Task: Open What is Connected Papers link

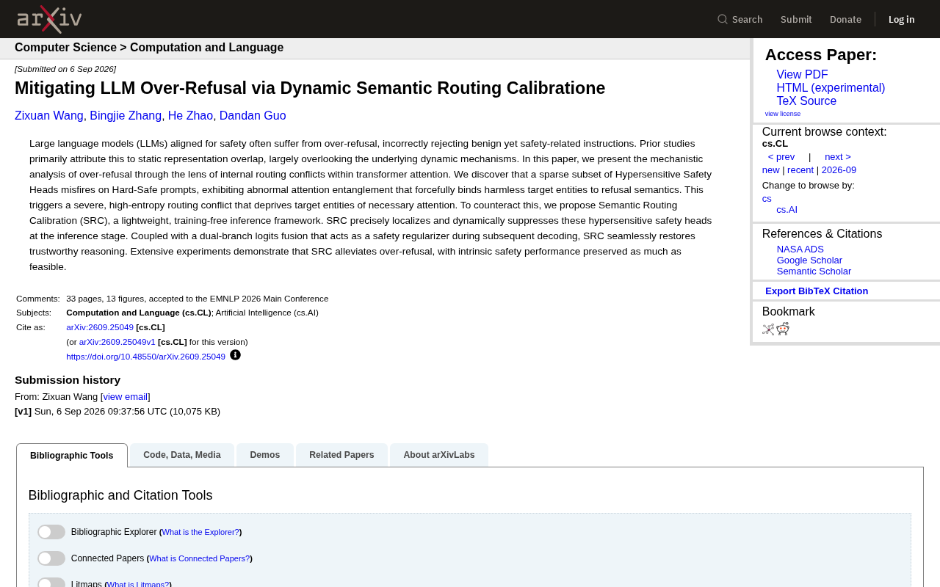Action: [200, 558]
